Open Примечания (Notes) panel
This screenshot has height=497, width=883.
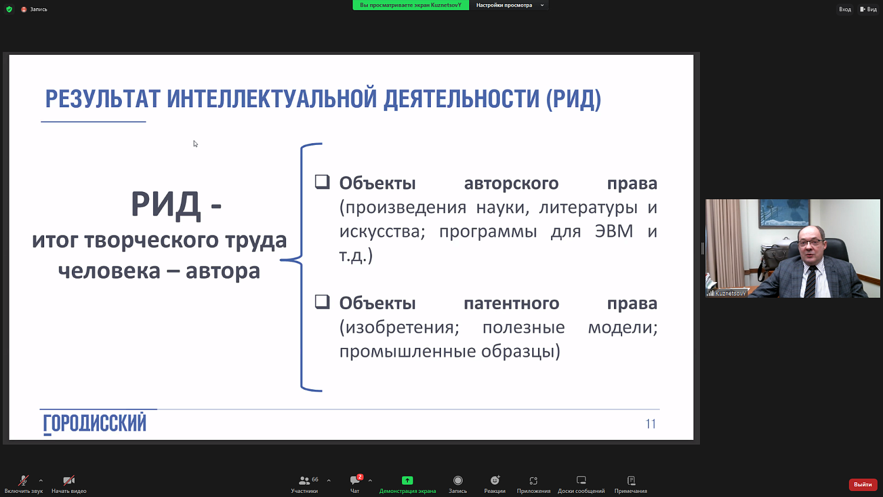(632, 483)
